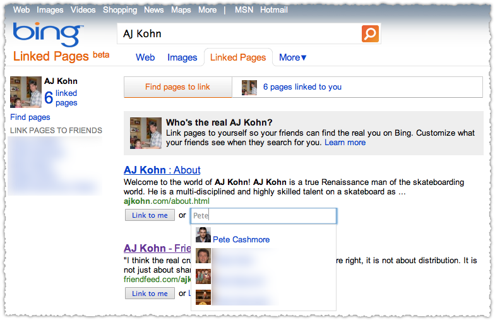The height and width of the screenshot is (320, 495).
Task: Switch to Web results tab under search box
Action: point(145,57)
